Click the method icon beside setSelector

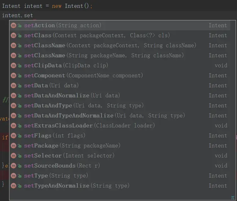click(x=13, y=156)
